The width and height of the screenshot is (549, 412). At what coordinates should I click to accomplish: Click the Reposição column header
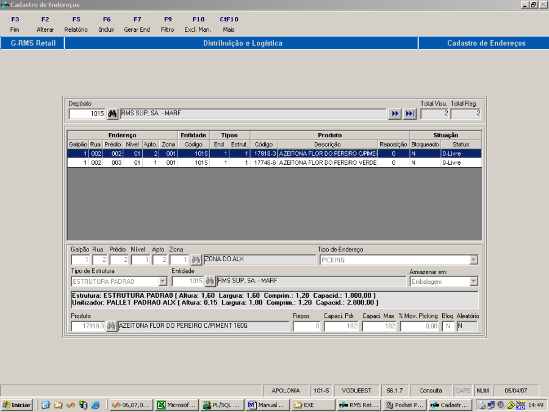click(393, 144)
